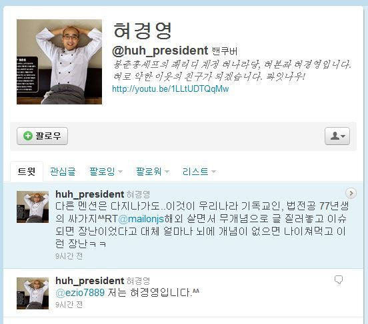The height and width of the screenshot is (324, 368).
Task: Open the youtu.be profile link
Action: click(x=171, y=88)
